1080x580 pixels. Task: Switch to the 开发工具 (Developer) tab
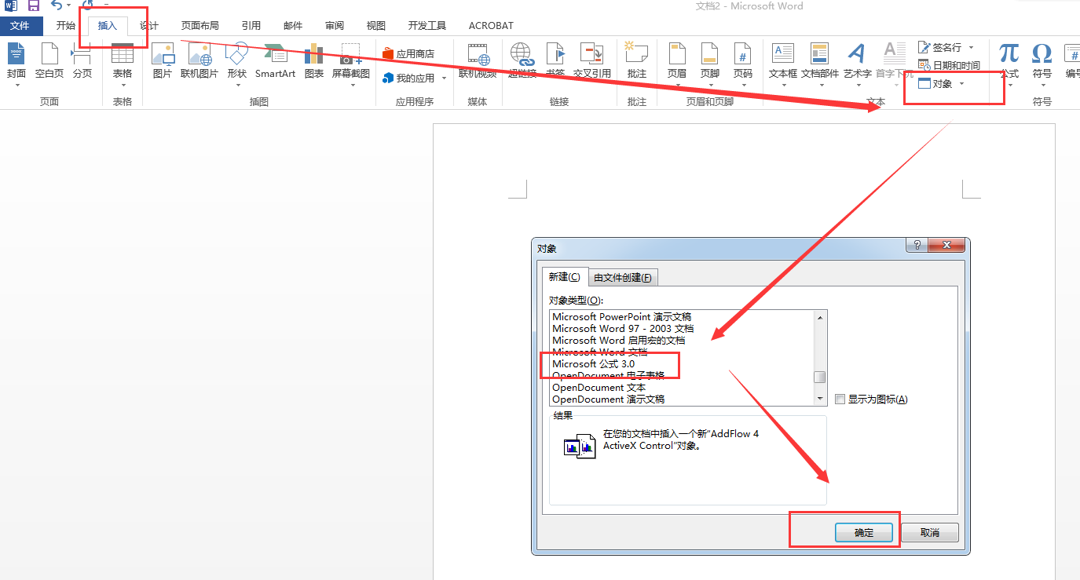[427, 26]
